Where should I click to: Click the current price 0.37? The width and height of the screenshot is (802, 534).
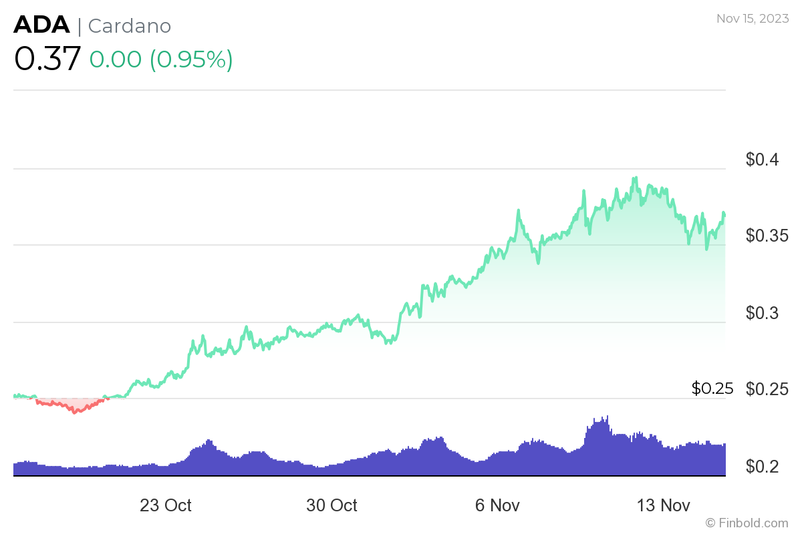point(47,58)
